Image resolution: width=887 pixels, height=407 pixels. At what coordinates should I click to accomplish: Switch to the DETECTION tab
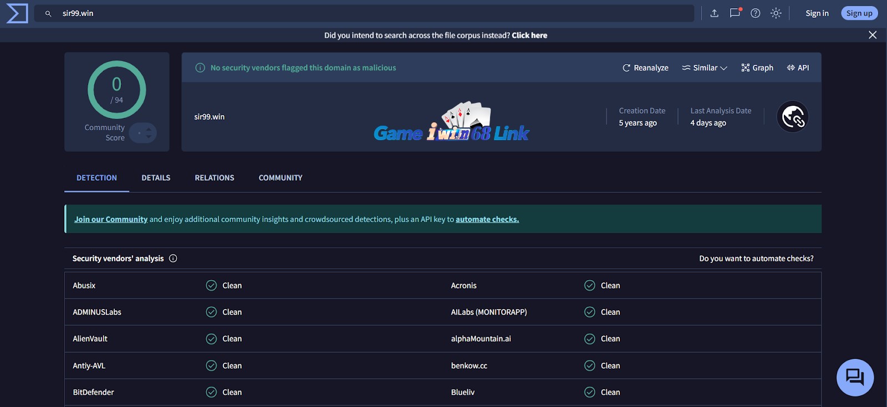pos(96,178)
